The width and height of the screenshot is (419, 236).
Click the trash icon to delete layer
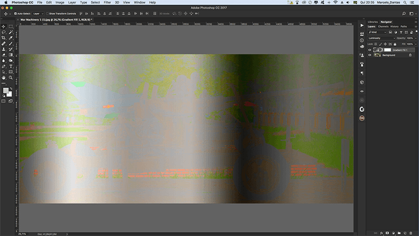coord(411,233)
